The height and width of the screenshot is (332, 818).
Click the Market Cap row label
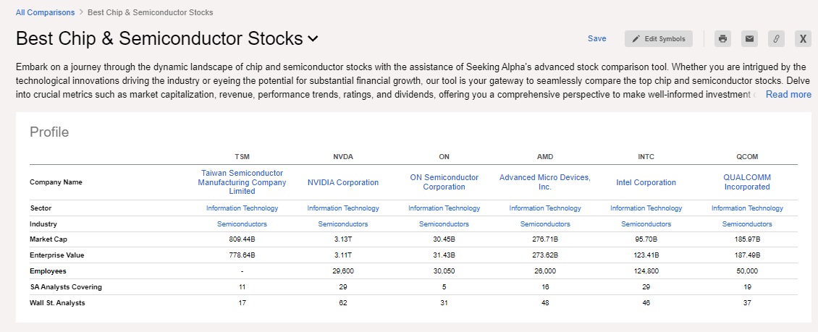pos(49,239)
